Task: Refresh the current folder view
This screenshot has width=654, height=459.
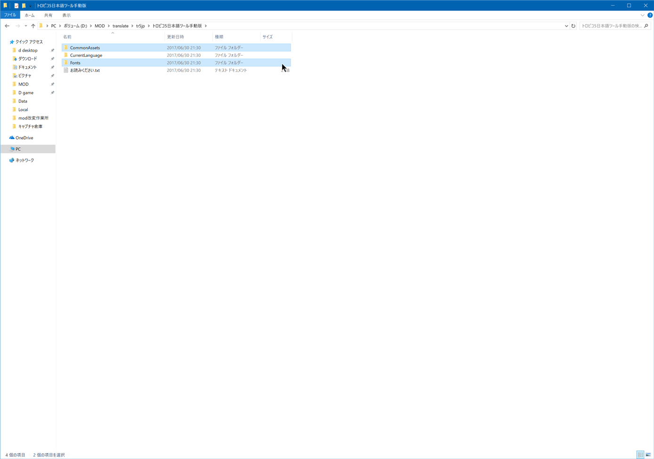Action: point(573,26)
